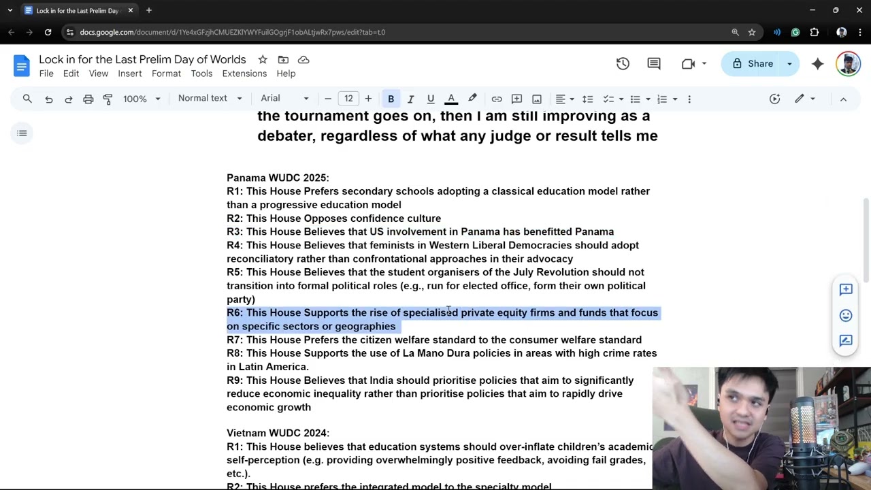Image resolution: width=871 pixels, height=490 pixels.
Task: Click the document title field
Action: tap(142, 60)
